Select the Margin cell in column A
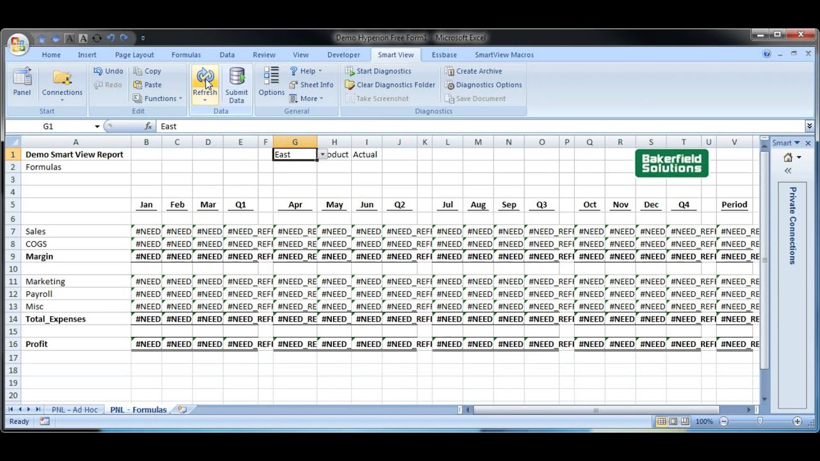Viewport: 820px width, 461px height. click(76, 256)
